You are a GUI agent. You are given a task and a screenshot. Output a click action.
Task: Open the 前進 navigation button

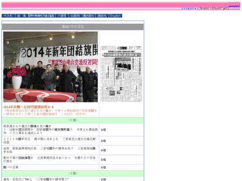[x=22, y=16]
